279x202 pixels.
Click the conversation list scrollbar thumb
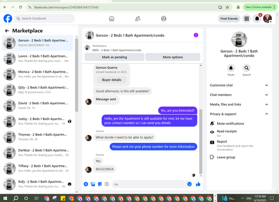[76, 75]
